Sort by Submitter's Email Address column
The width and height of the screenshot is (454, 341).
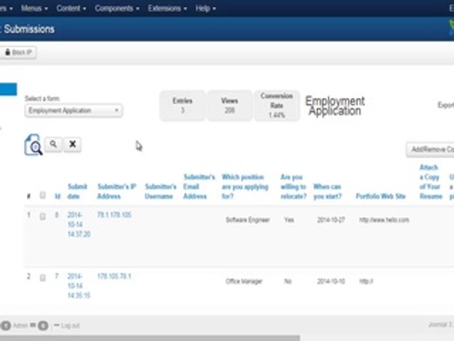coord(199,187)
